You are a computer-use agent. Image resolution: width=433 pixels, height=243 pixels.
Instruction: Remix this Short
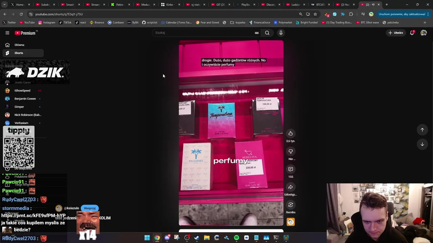(291, 205)
